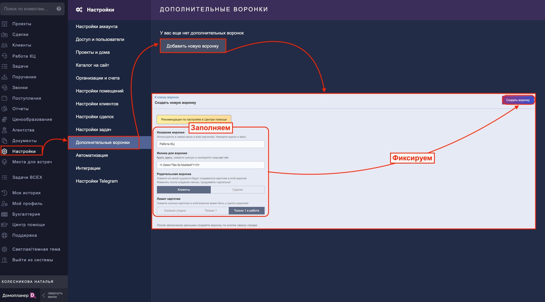
Task: Open Настройки помещений section
Action: 100,91
